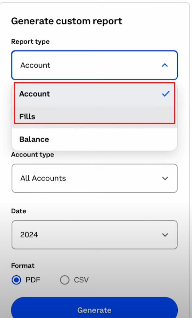This screenshot has height=318, width=192.
Task: Click the 'Date' field label
Action: [x=19, y=211]
